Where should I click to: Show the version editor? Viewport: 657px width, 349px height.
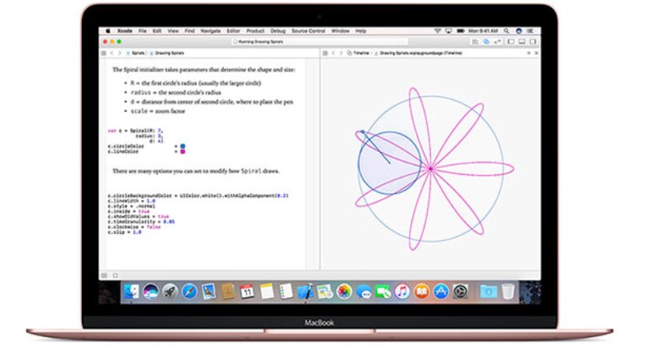[497, 42]
